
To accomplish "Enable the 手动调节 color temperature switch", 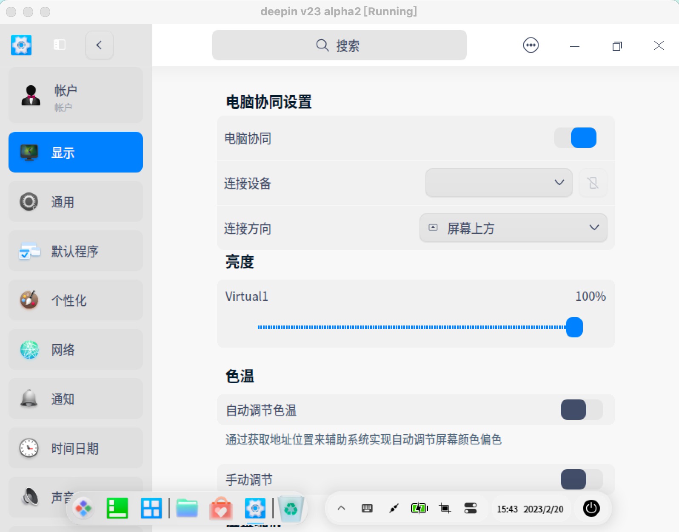I will coord(582,479).
